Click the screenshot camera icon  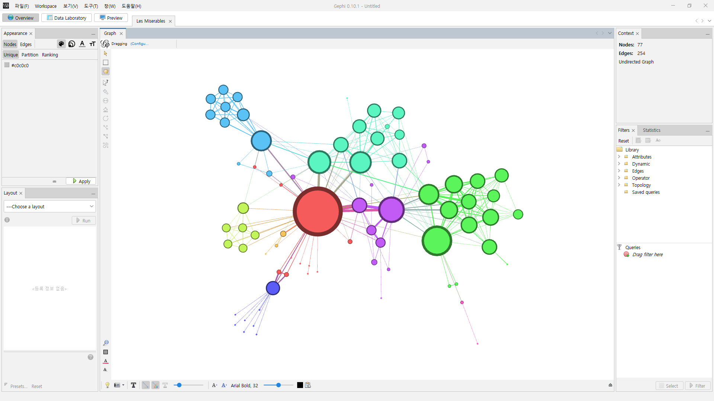[x=117, y=385]
